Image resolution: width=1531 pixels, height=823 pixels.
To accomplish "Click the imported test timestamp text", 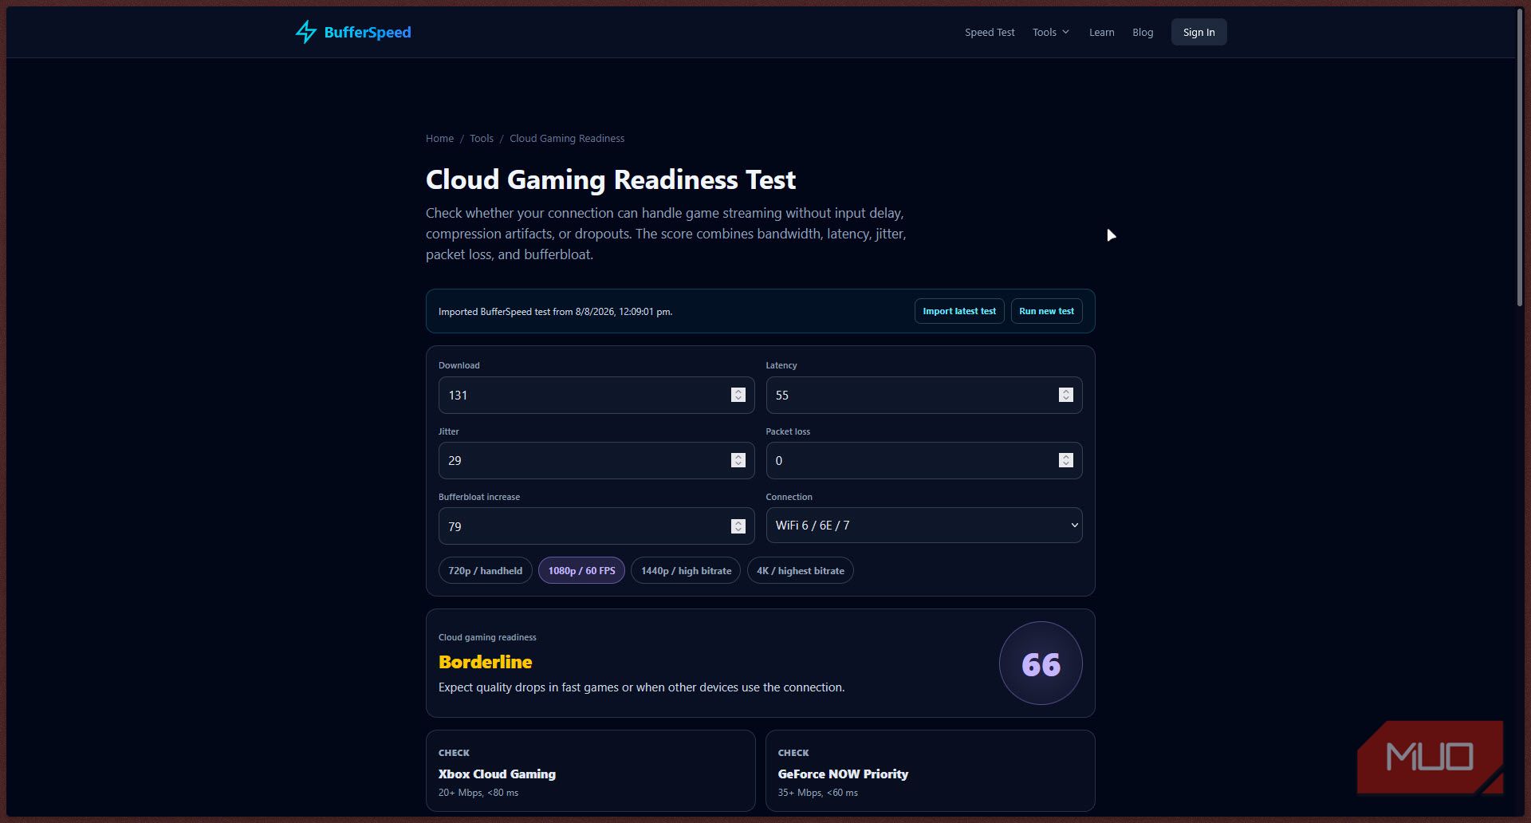I will point(555,312).
